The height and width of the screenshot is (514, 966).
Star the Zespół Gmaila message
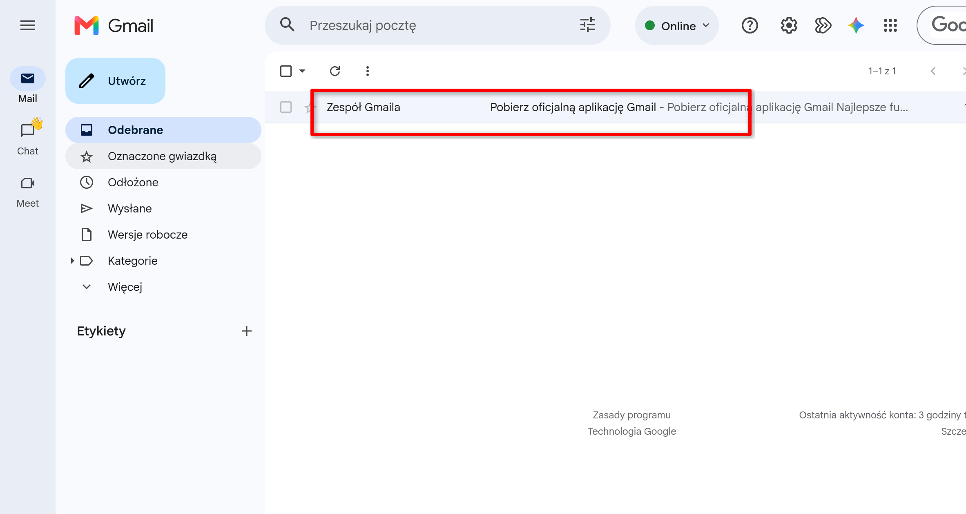point(309,107)
